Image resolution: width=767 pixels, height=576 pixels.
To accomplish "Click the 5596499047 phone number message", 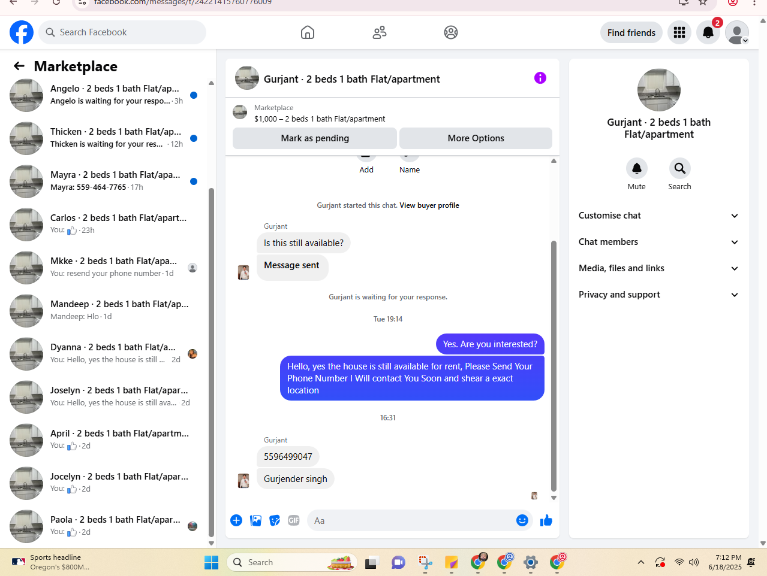I will click(x=288, y=457).
